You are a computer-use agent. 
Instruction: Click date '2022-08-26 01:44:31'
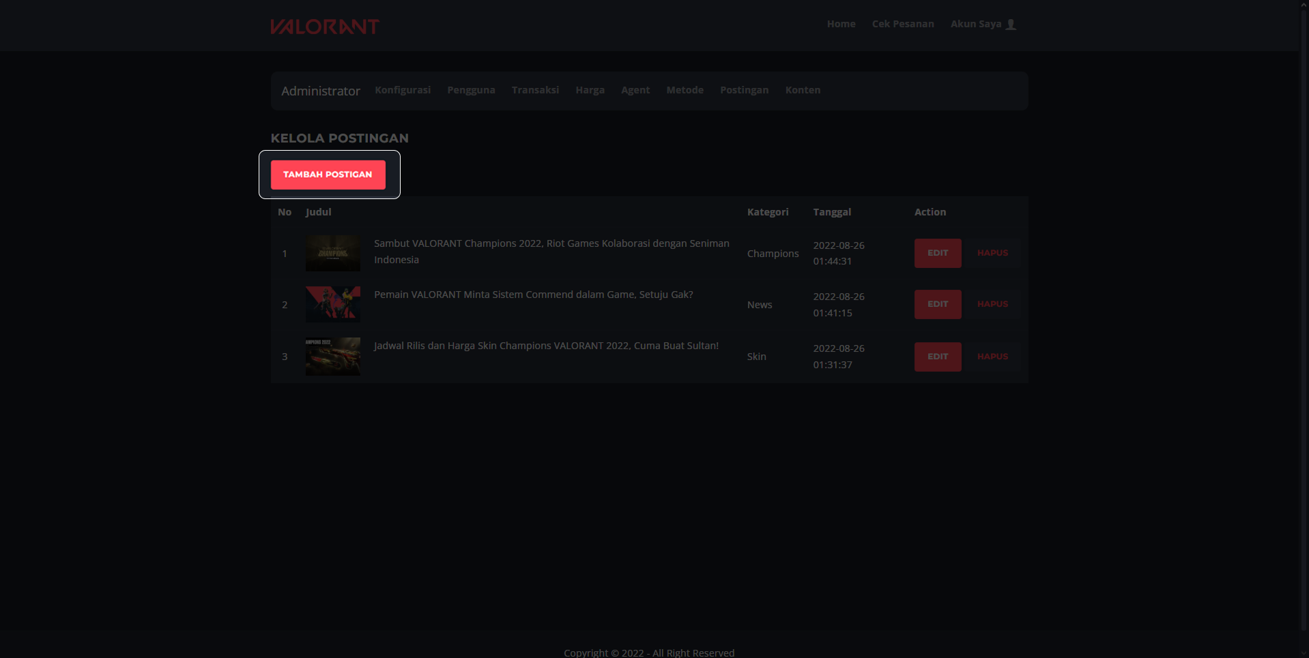(x=839, y=253)
